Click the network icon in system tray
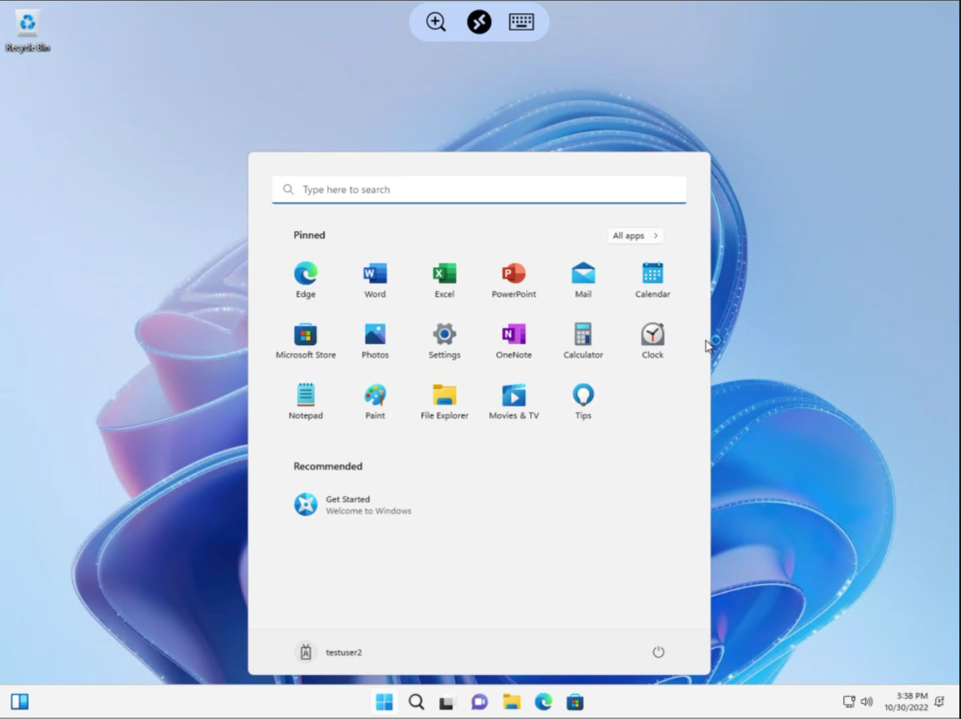The height and width of the screenshot is (719, 961). point(849,702)
